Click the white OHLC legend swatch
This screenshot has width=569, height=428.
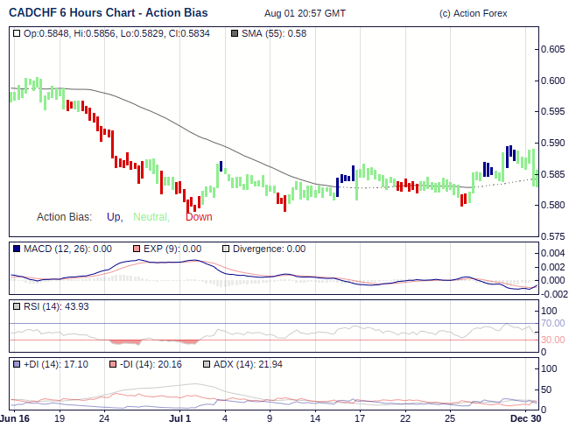(x=17, y=33)
